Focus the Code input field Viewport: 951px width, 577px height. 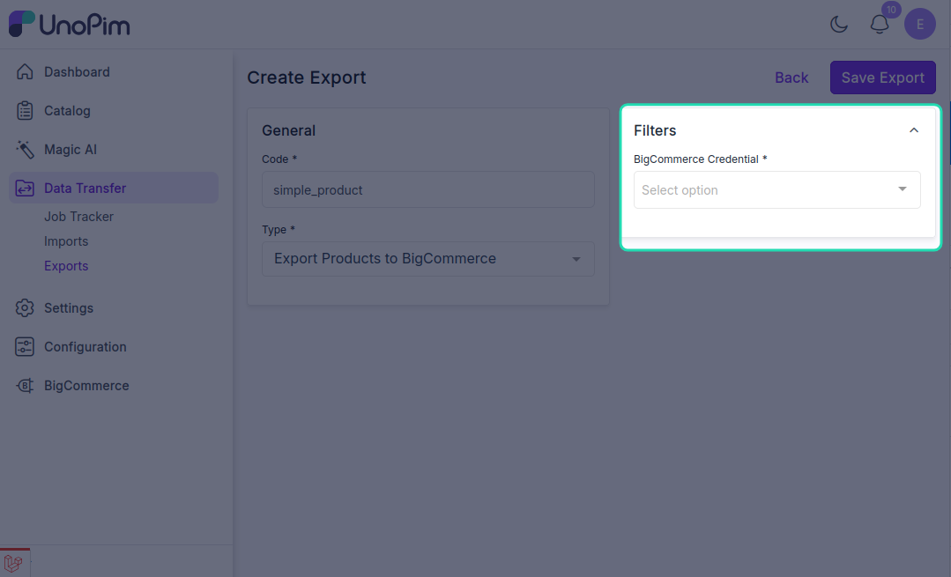428,189
